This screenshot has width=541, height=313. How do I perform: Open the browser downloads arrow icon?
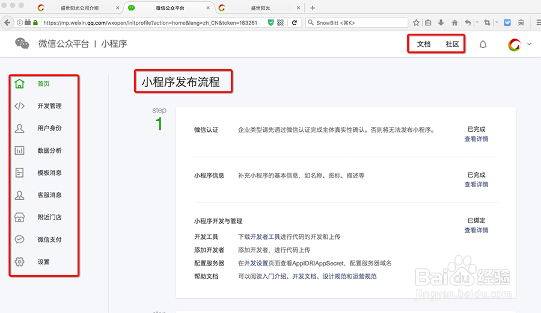[x=441, y=23]
